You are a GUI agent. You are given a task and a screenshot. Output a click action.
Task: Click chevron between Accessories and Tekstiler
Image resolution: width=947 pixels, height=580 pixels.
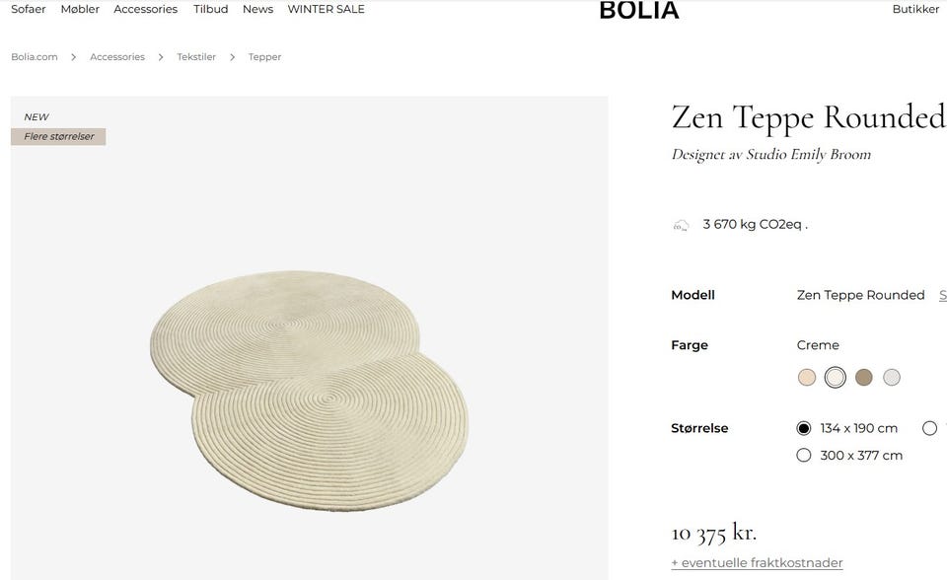tap(161, 57)
